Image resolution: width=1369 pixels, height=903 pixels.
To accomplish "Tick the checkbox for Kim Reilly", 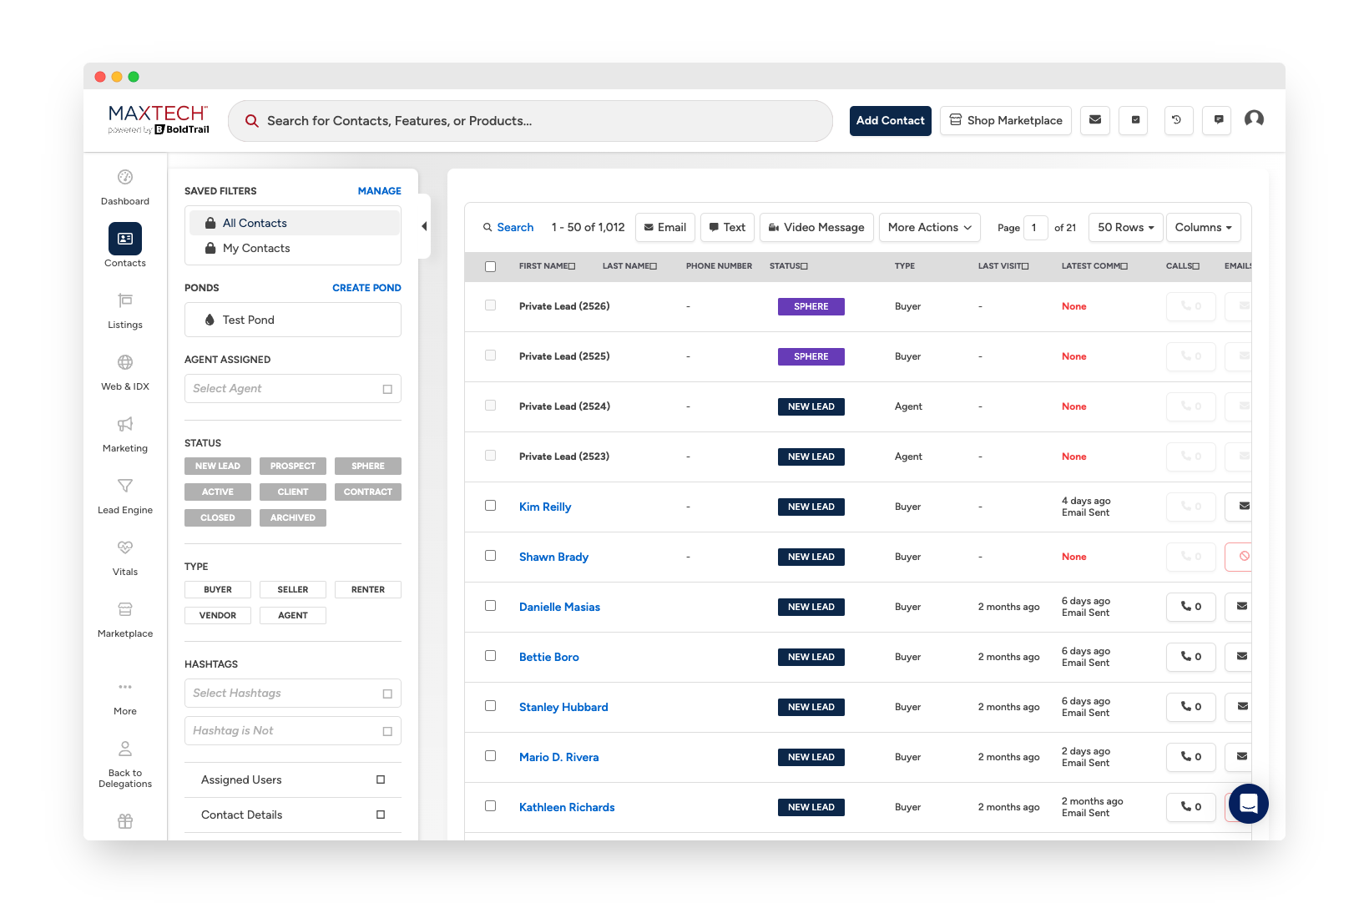I will (491, 506).
